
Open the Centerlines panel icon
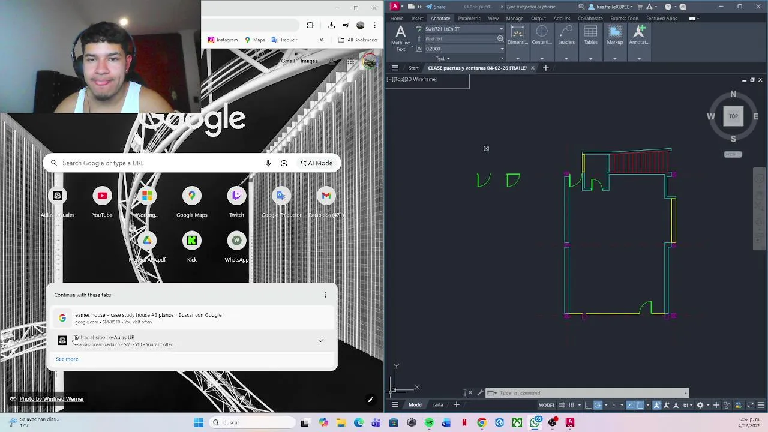(x=542, y=35)
